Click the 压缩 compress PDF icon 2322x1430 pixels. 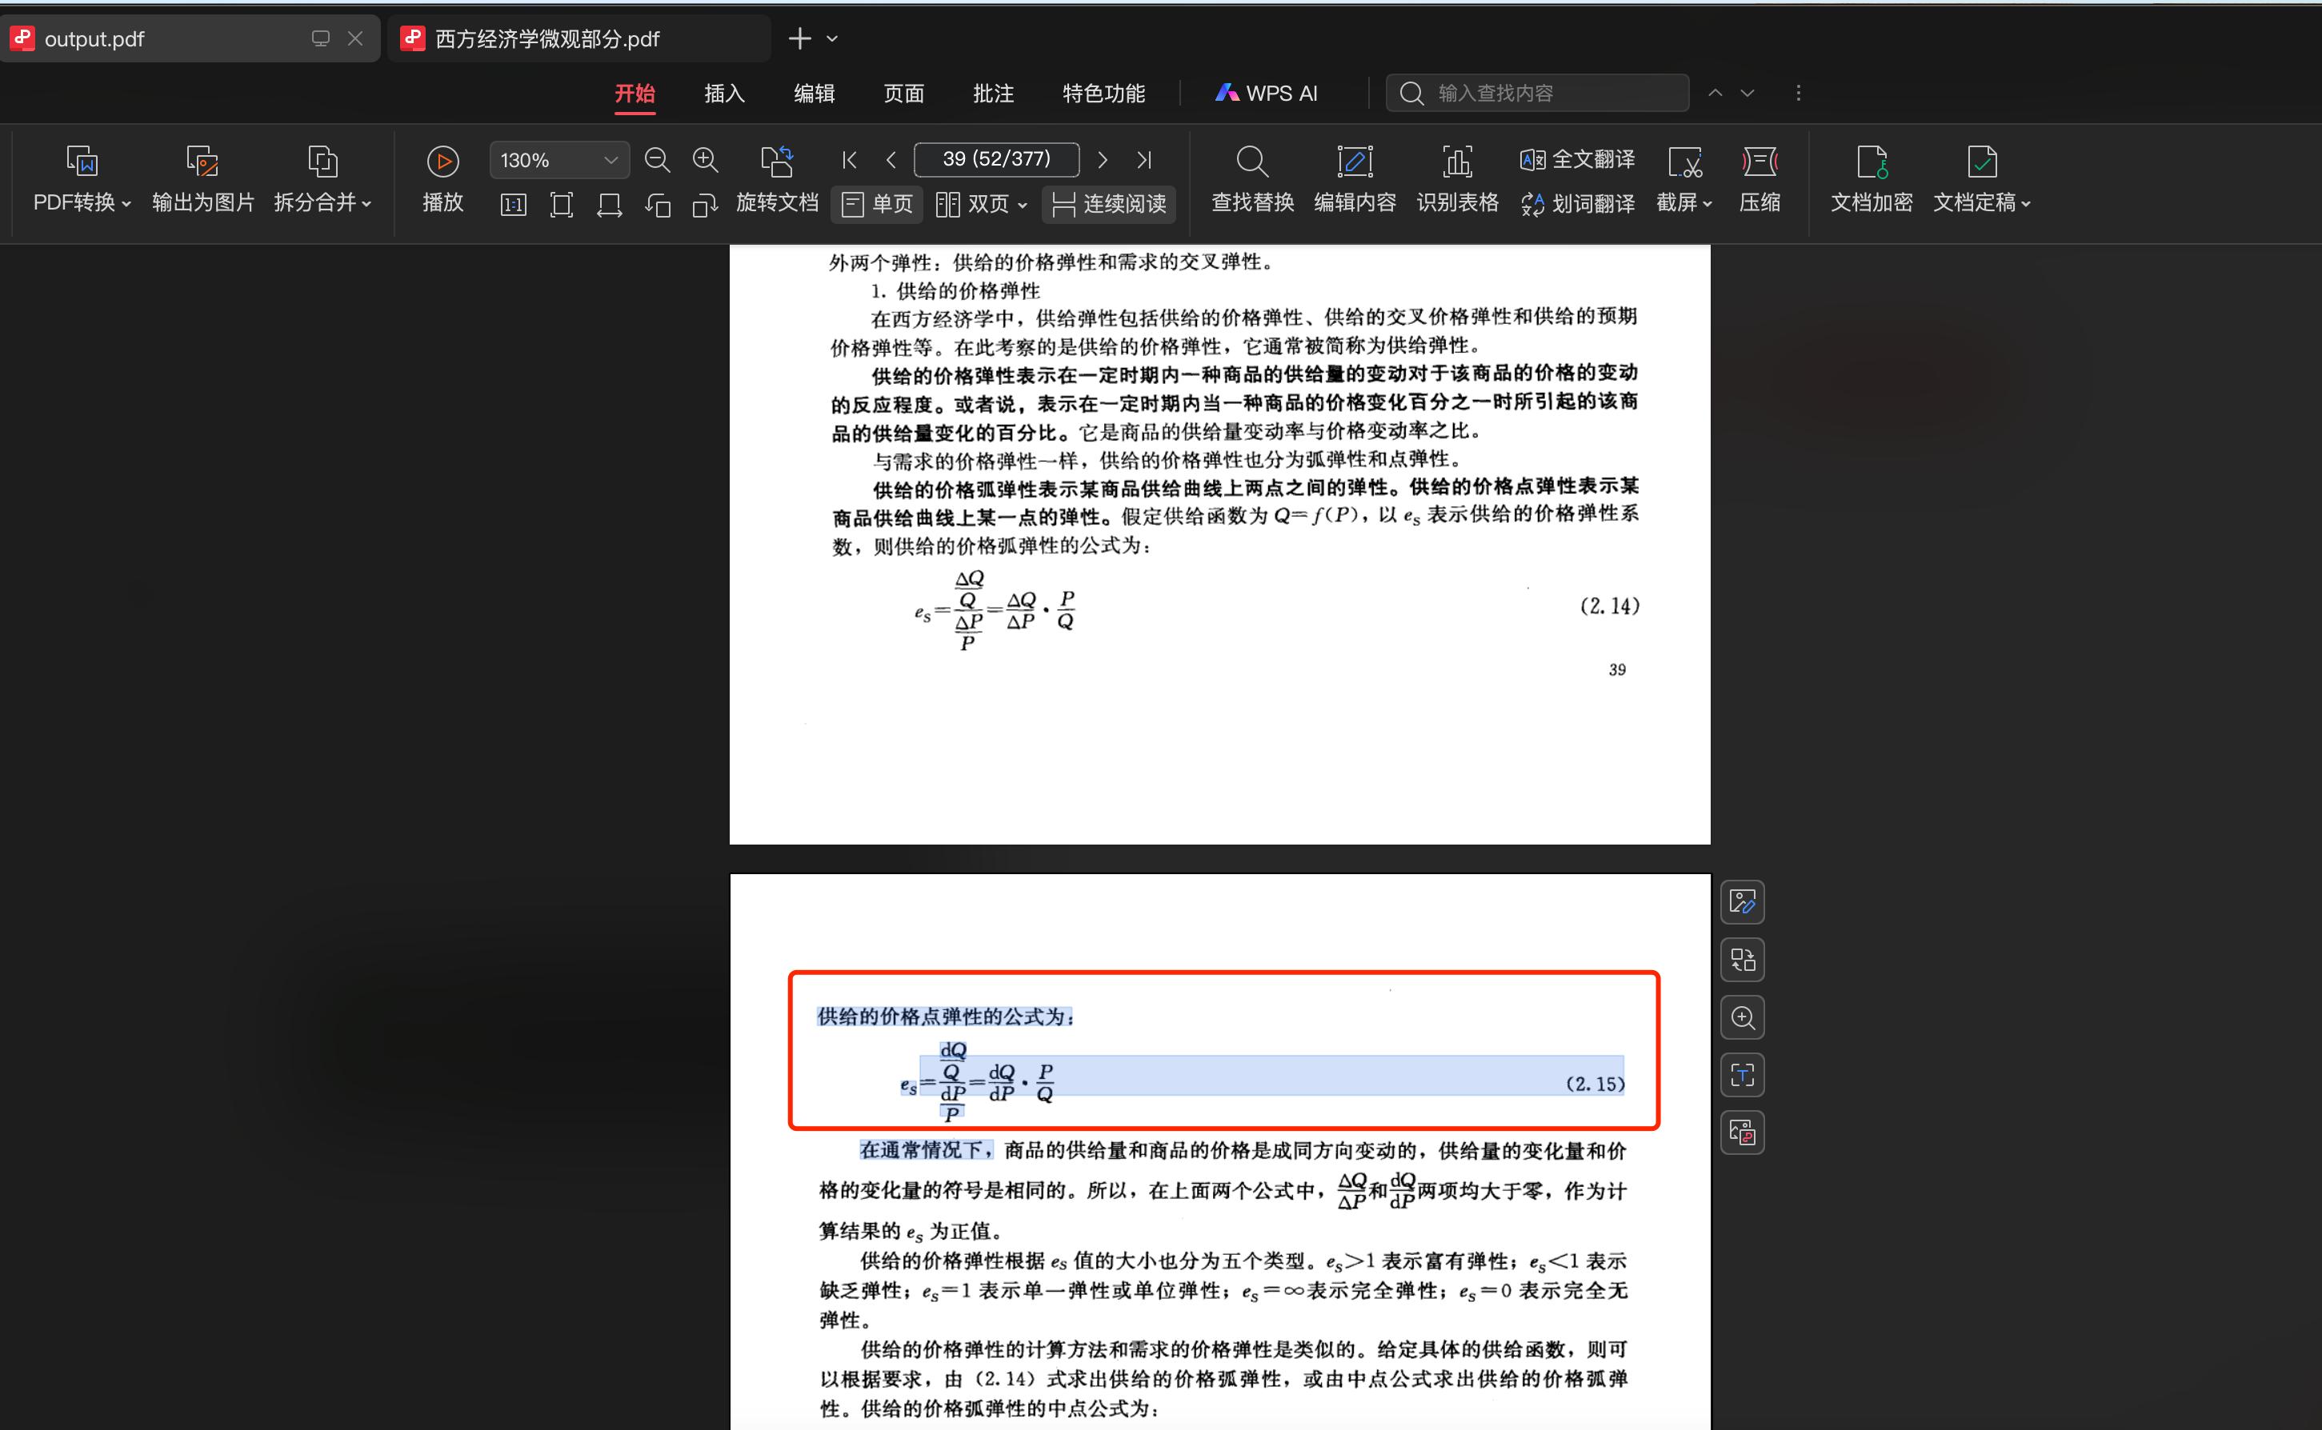(x=1759, y=162)
